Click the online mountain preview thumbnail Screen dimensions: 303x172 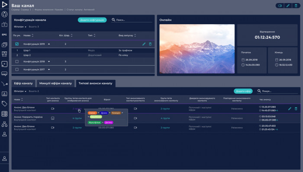coord(197,49)
